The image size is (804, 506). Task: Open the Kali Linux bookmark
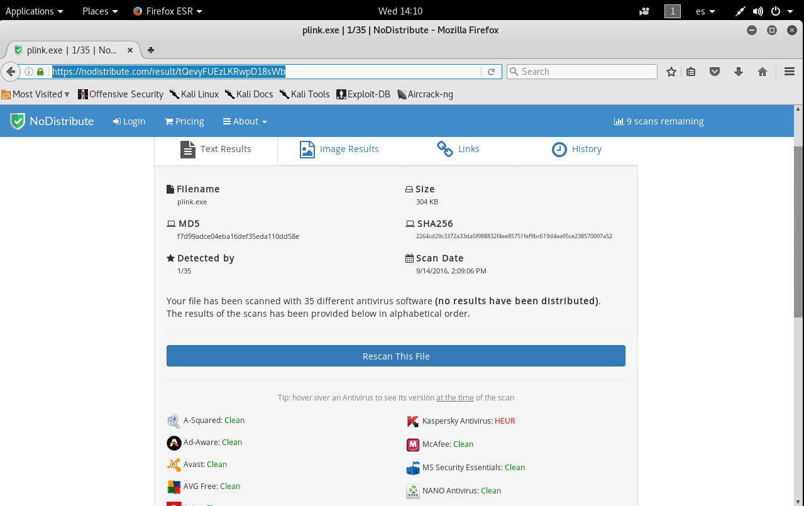194,94
